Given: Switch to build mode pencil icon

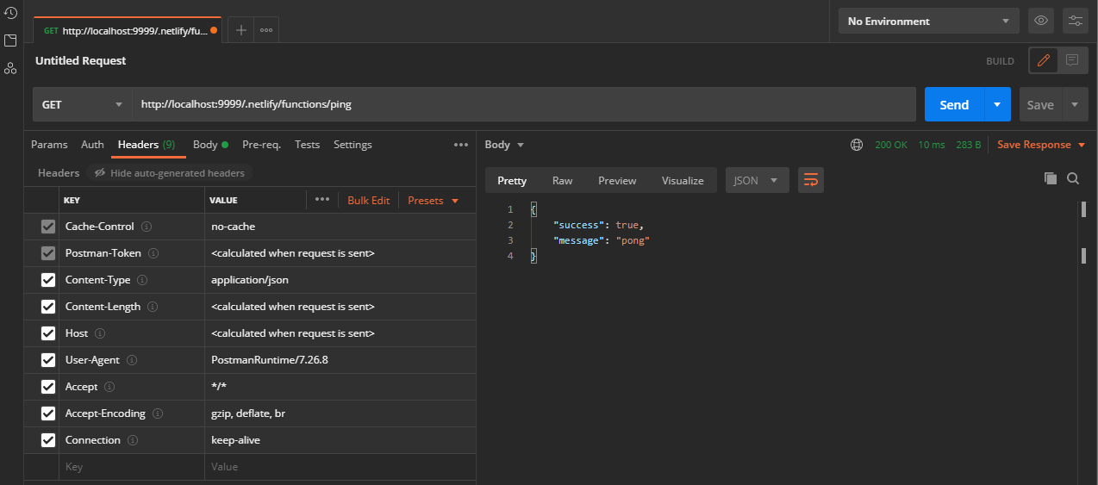Looking at the screenshot, I should 1044,60.
